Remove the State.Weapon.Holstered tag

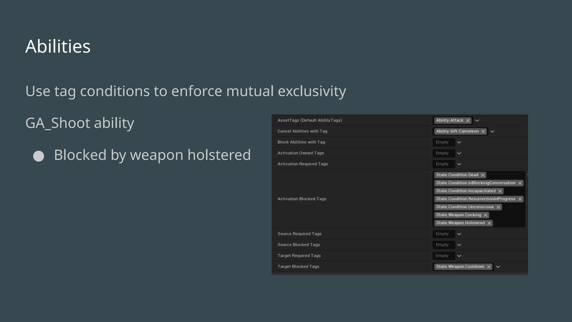[x=489, y=223]
